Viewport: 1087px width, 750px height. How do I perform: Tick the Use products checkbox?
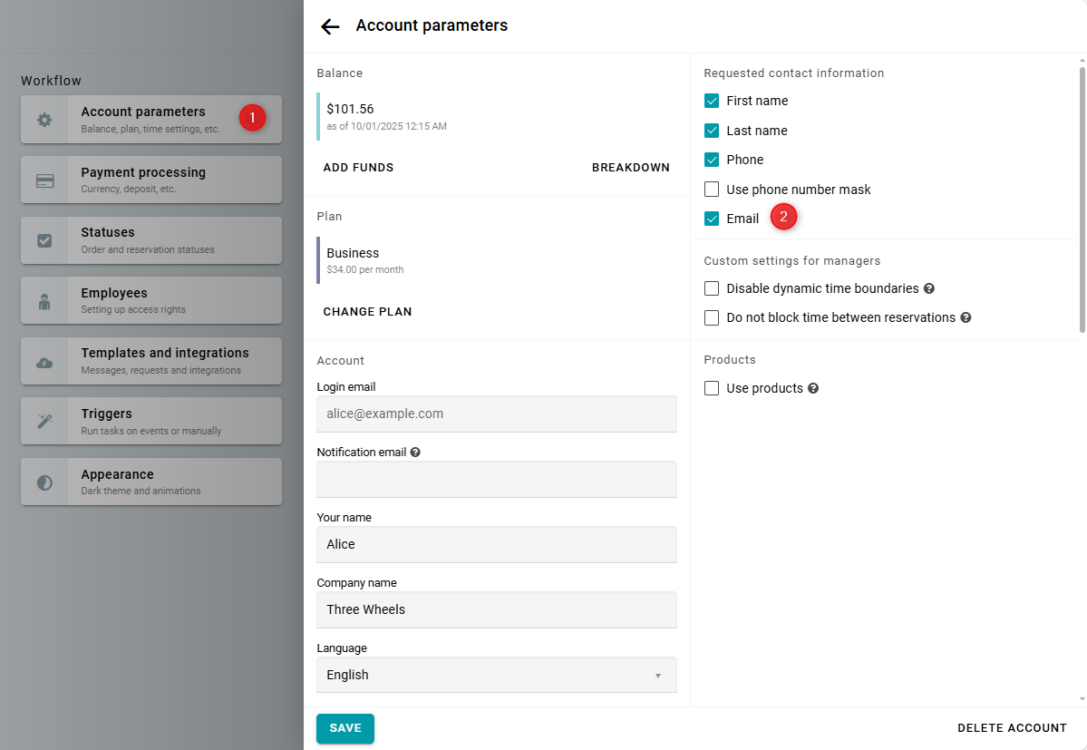point(712,388)
